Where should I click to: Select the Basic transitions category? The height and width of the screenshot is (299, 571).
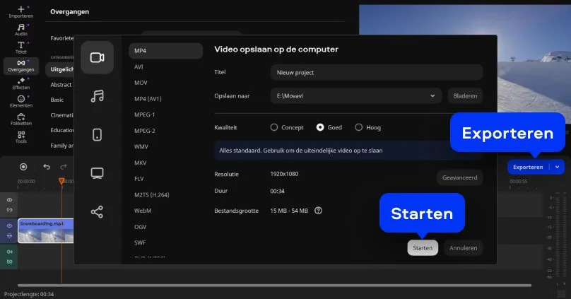pyautogui.click(x=57, y=100)
